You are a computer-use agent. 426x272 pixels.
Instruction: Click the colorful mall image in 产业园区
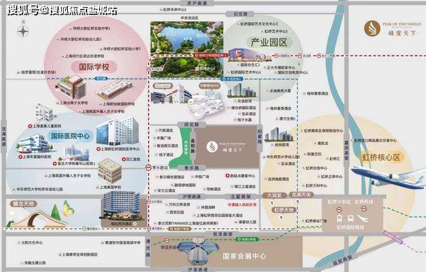click(249, 55)
